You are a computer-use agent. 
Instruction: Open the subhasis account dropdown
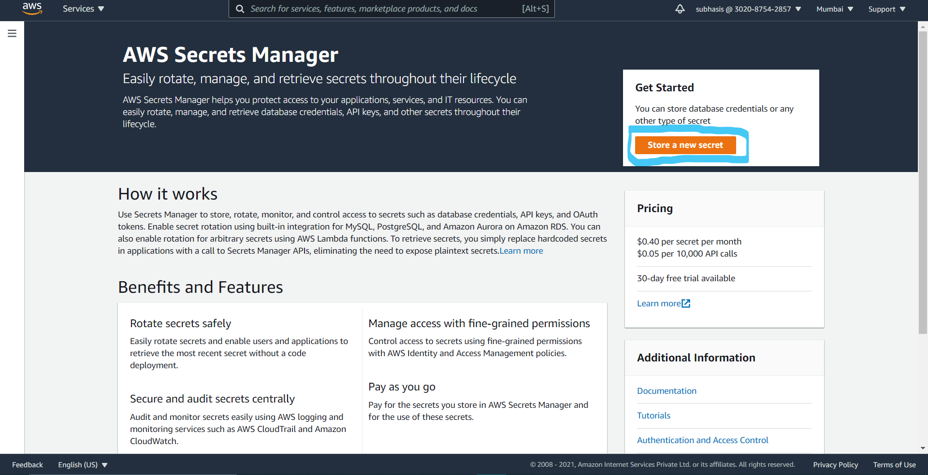(748, 9)
